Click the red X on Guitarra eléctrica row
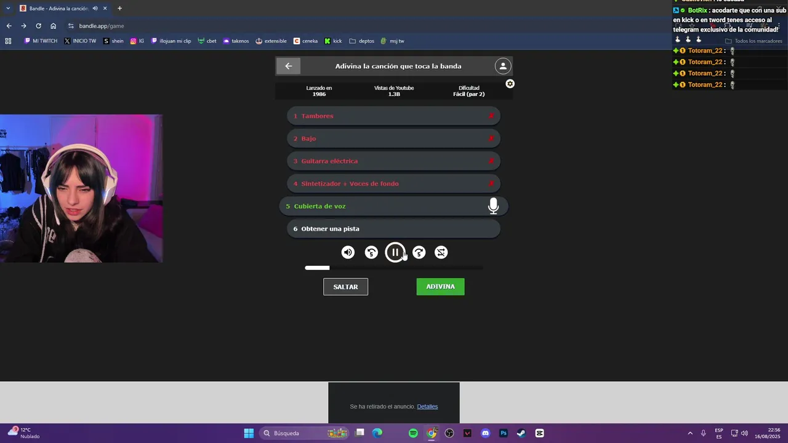Image resolution: width=788 pixels, height=443 pixels. [x=491, y=161]
